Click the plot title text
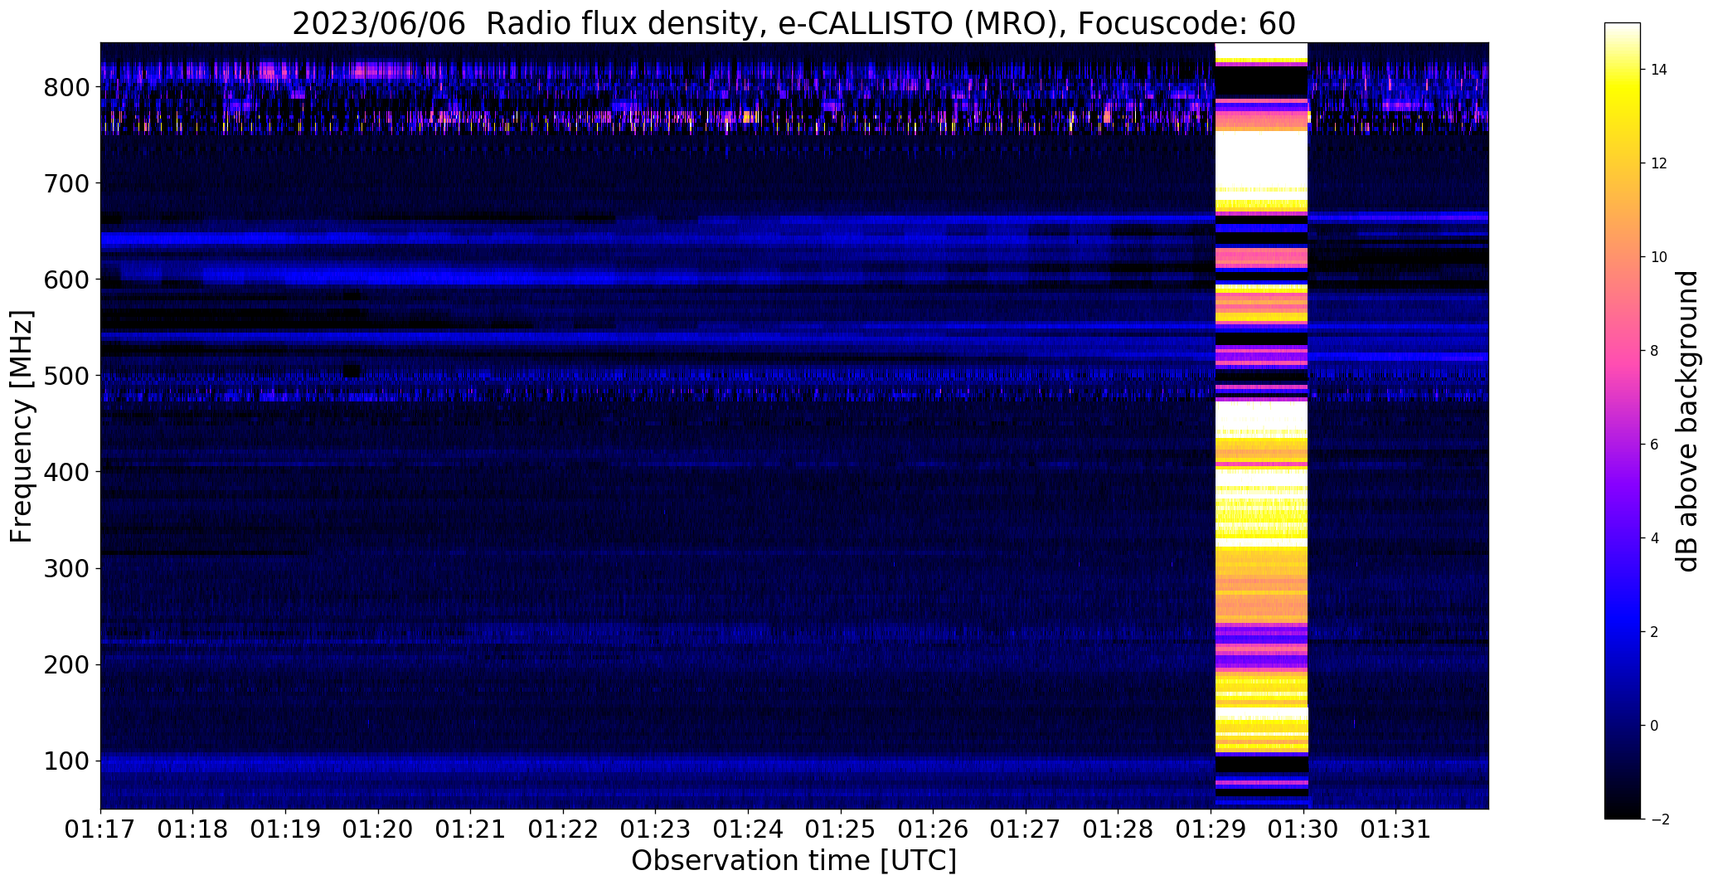Image resolution: width=1713 pixels, height=885 pixels. coord(793,23)
